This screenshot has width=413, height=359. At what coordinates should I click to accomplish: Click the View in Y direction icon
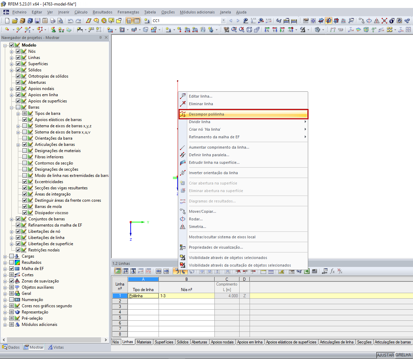[275, 30]
